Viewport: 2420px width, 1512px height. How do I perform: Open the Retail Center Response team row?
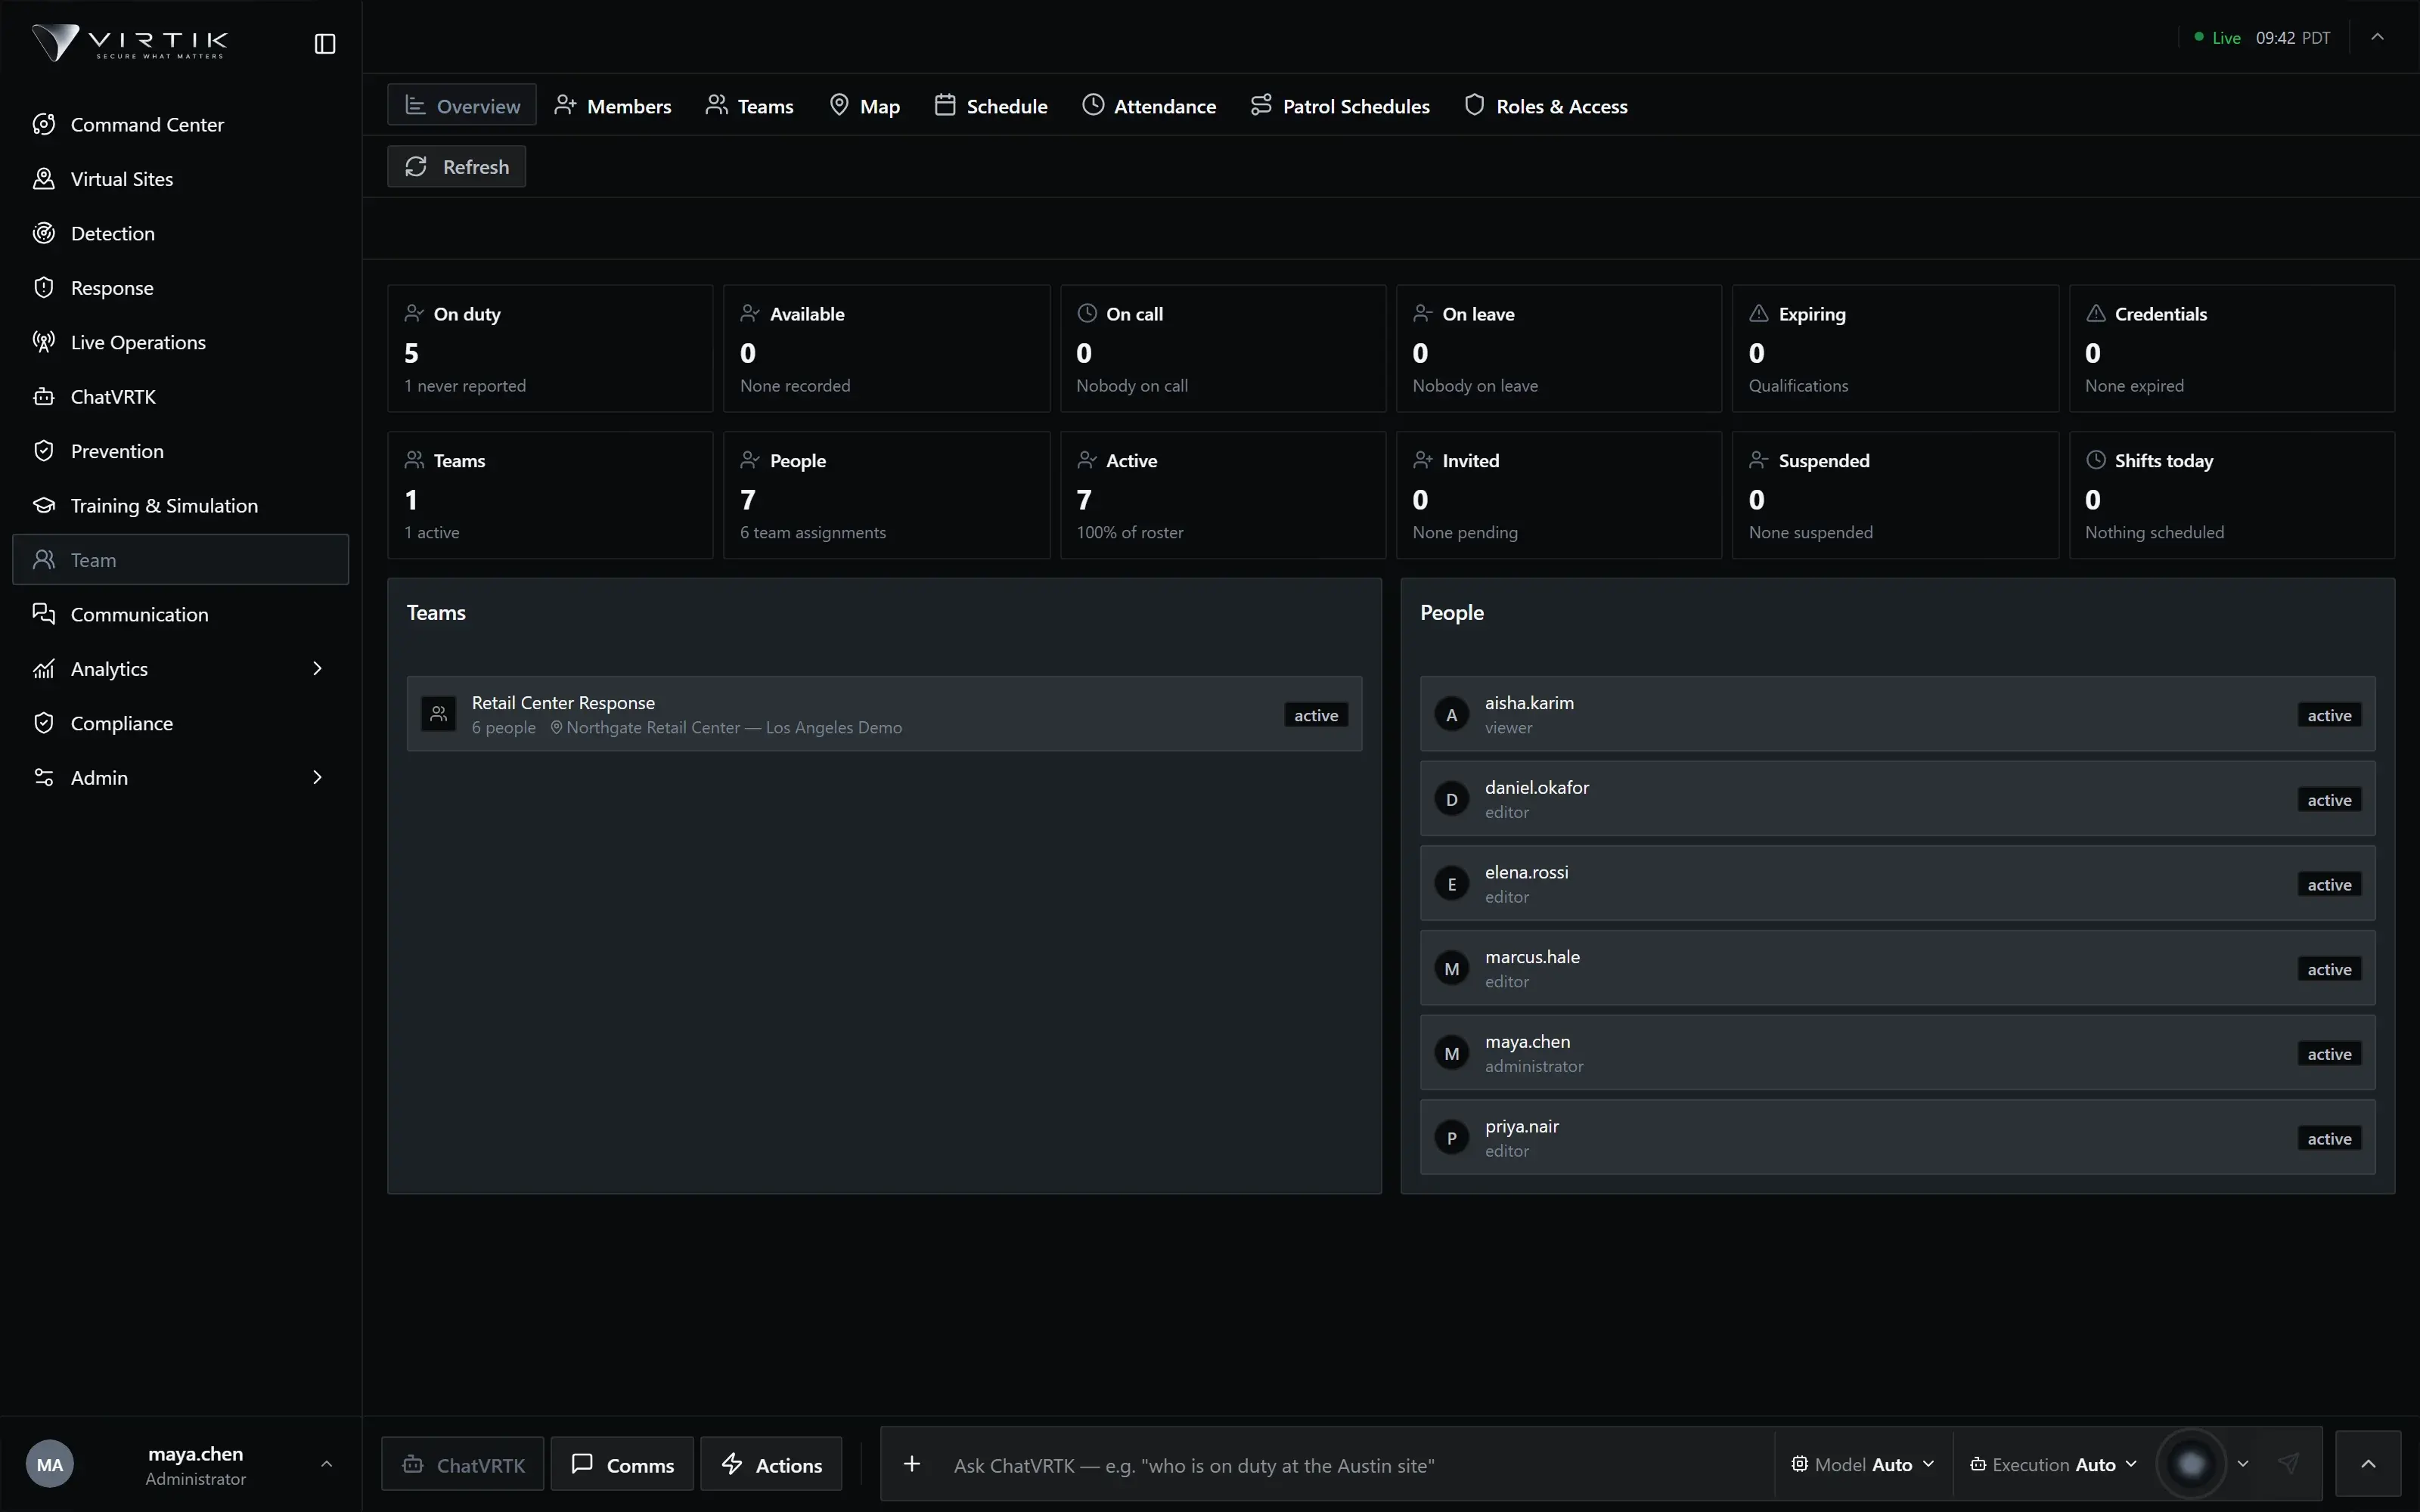884,714
